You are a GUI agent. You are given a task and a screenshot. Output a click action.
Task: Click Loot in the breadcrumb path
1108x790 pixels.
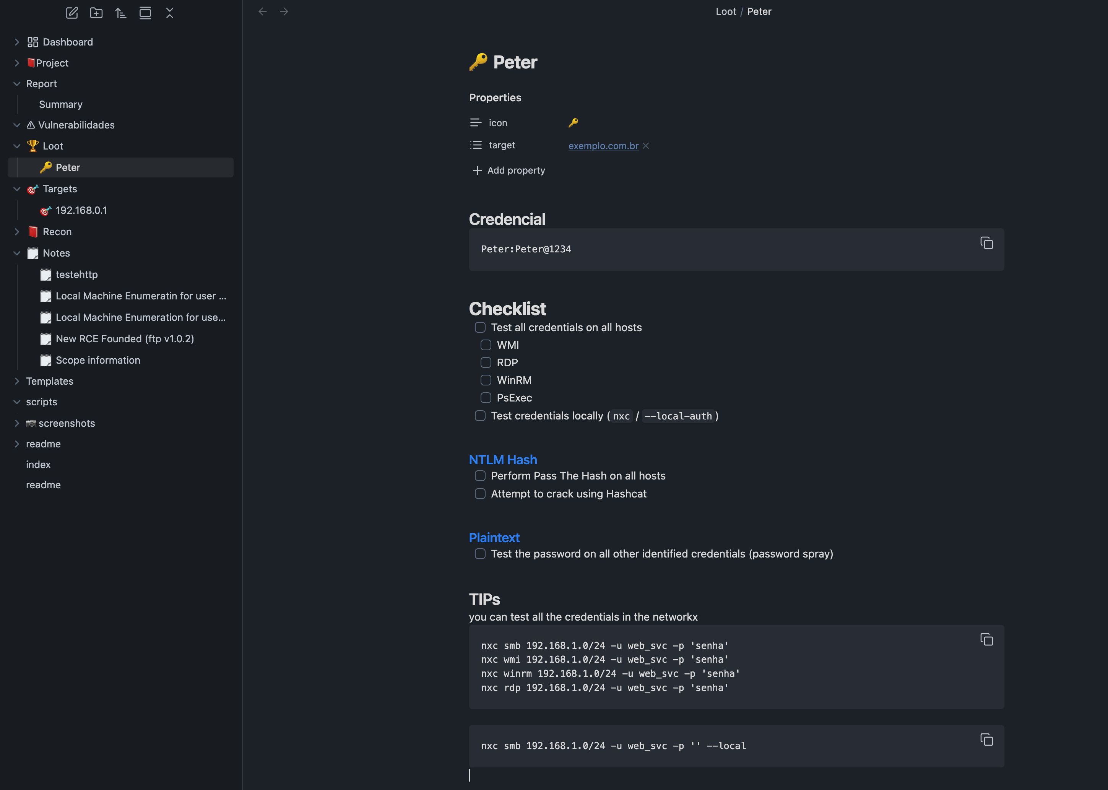[726, 11]
